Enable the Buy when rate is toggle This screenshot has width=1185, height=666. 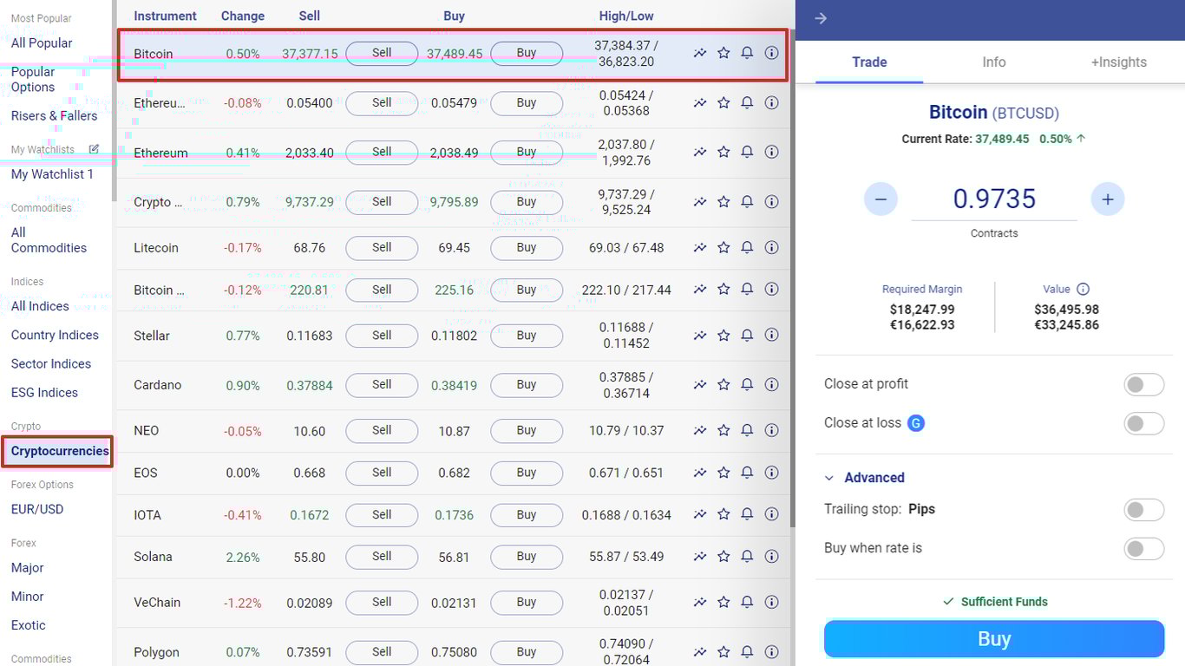(1143, 549)
